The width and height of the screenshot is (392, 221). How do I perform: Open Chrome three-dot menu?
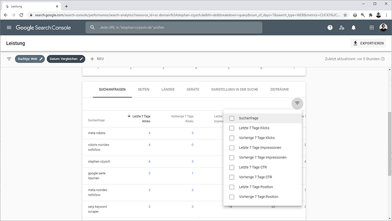(387, 15)
